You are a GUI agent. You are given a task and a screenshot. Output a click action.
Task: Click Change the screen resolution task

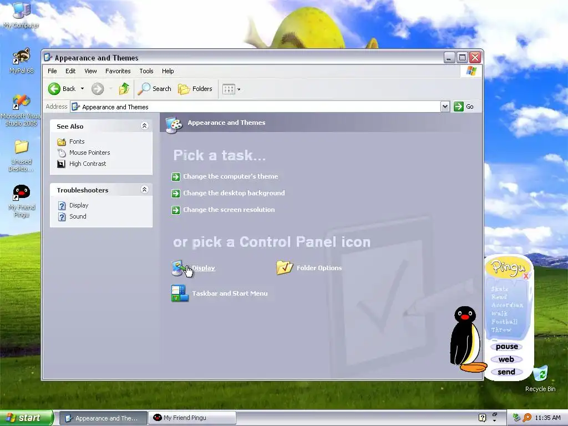229,210
